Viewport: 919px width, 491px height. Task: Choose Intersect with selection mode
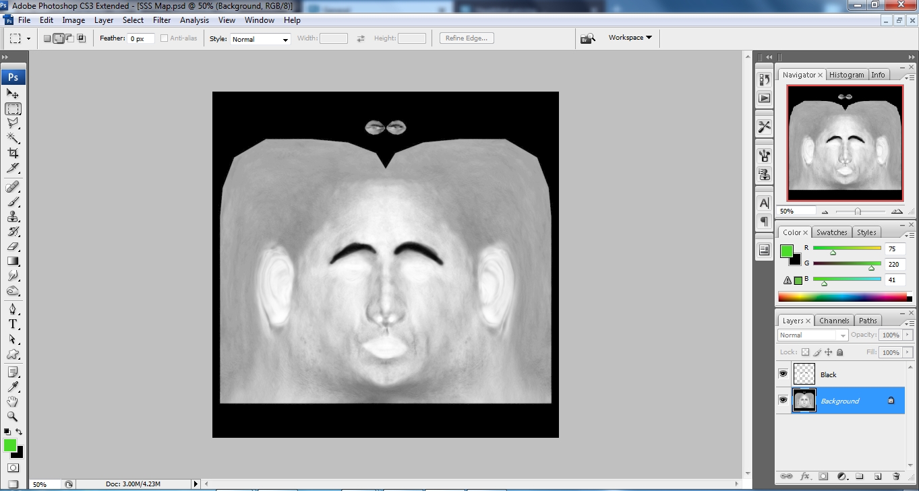pyautogui.click(x=82, y=38)
